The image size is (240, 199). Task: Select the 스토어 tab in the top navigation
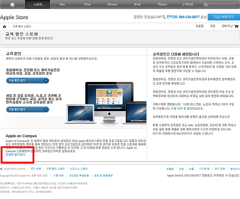point(37,4)
